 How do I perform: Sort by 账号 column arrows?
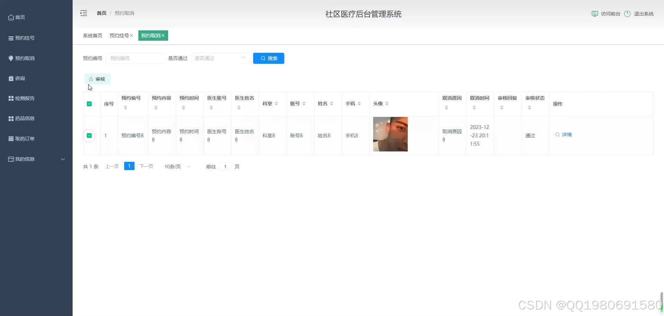point(304,103)
